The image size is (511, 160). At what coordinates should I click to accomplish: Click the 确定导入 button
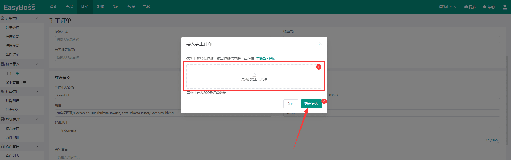tap(311, 104)
